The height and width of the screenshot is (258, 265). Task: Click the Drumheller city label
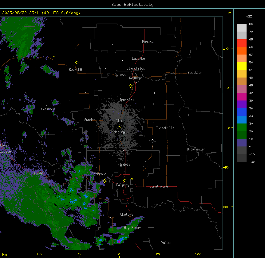point(196,149)
